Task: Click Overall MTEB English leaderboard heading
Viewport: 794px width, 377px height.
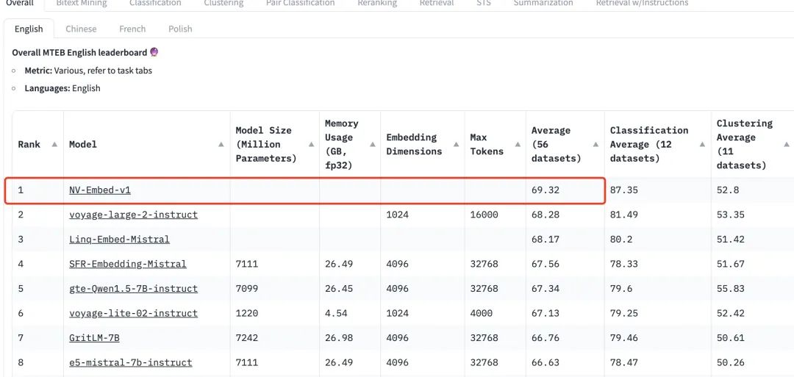Action: [85, 52]
